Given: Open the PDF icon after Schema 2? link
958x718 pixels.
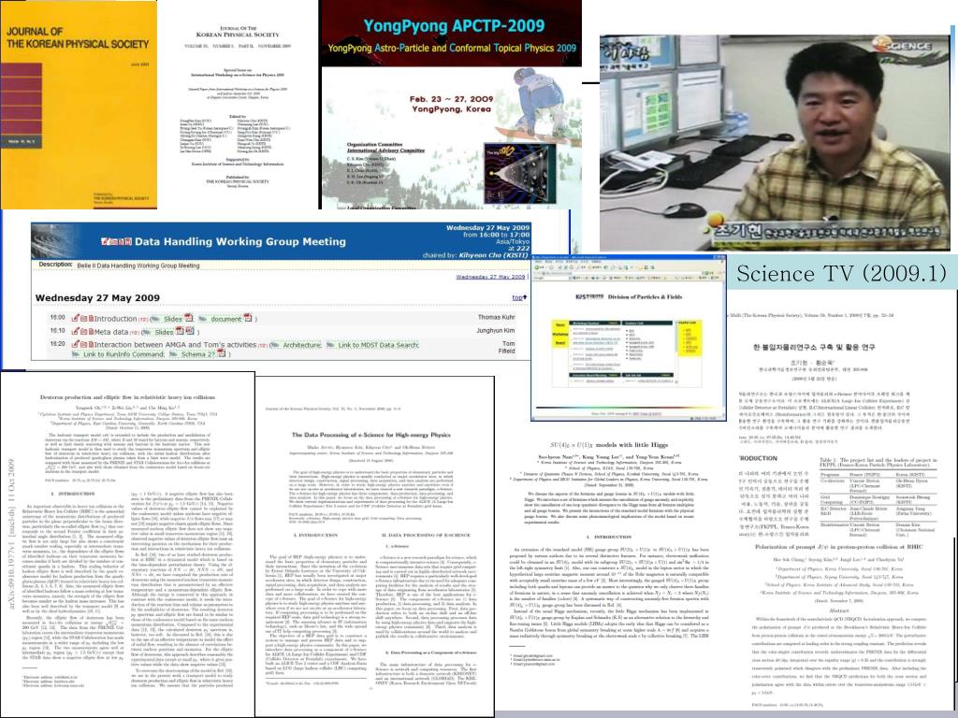Looking at the screenshot, I should (221, 352).
